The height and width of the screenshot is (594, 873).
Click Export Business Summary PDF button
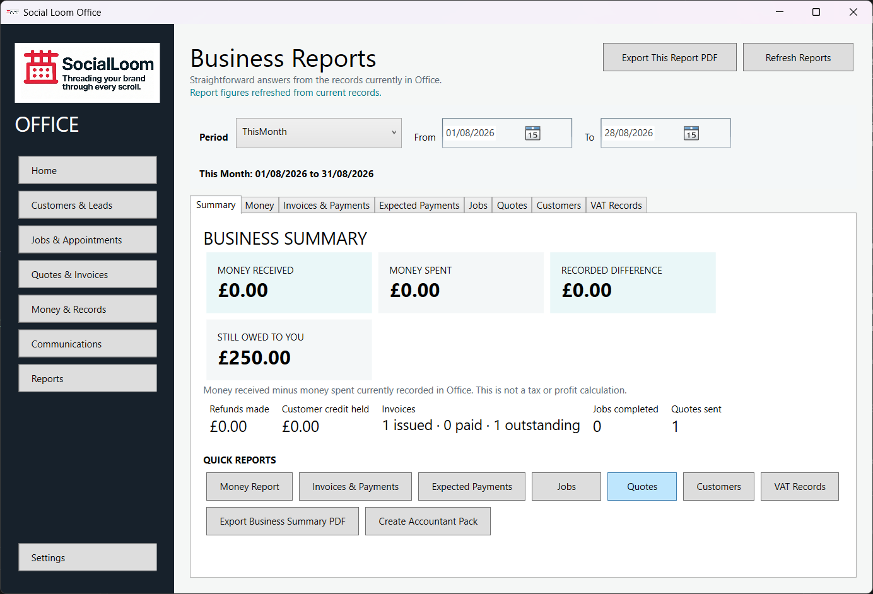click(x=283, y=521)
